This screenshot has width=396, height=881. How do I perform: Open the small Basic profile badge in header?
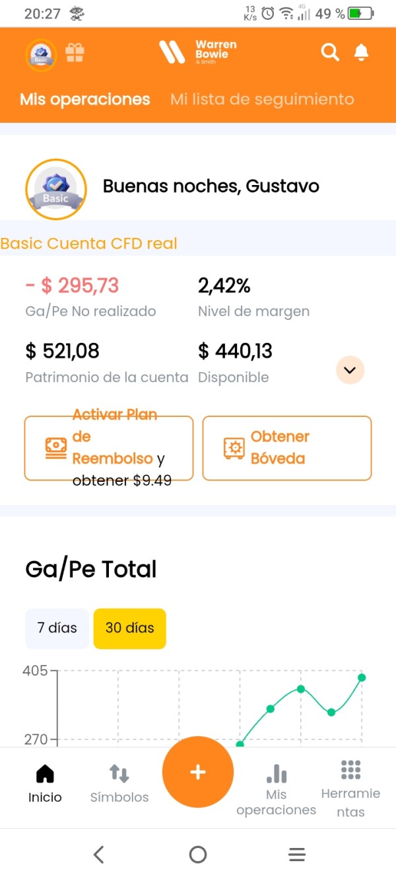[x=41, y=54]
